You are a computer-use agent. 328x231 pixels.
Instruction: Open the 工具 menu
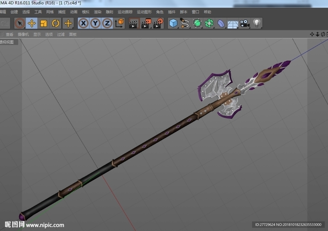click(38, 12)
